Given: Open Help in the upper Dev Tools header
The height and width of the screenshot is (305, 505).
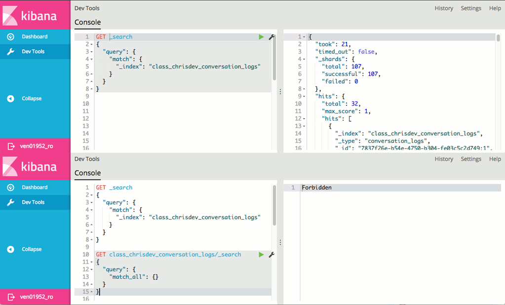Looking at the screenshot, I should pyautogui.click(x=495, y=8).
